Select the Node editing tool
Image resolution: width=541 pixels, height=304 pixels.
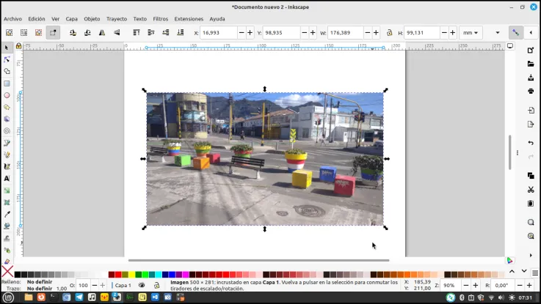(x=7, y=59)
